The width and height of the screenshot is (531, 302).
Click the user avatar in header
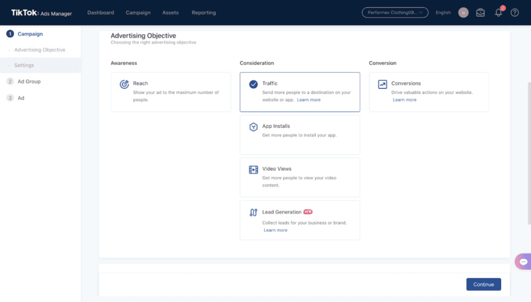point(463,13)
